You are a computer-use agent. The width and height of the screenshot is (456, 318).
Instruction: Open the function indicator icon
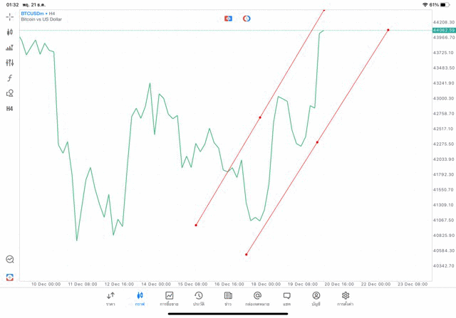[10, 78]
